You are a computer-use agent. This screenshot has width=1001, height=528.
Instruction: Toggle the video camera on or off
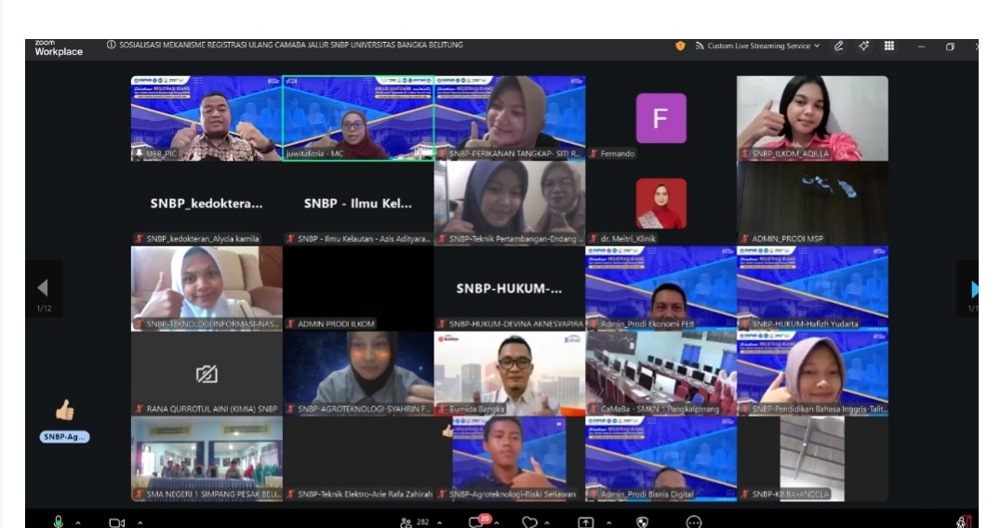tap(116, 522)
